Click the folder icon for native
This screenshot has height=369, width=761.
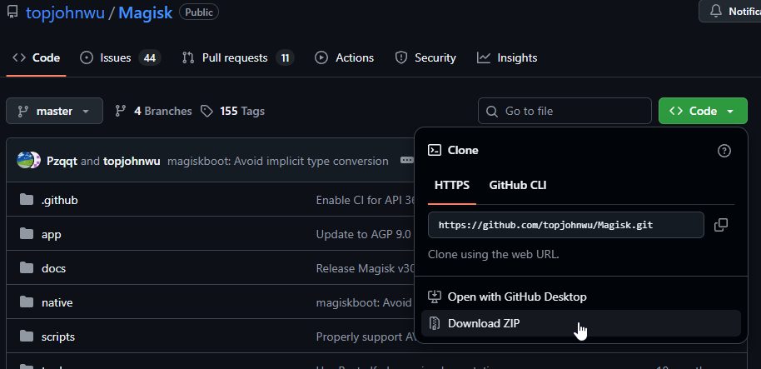[x=26, y=302]
